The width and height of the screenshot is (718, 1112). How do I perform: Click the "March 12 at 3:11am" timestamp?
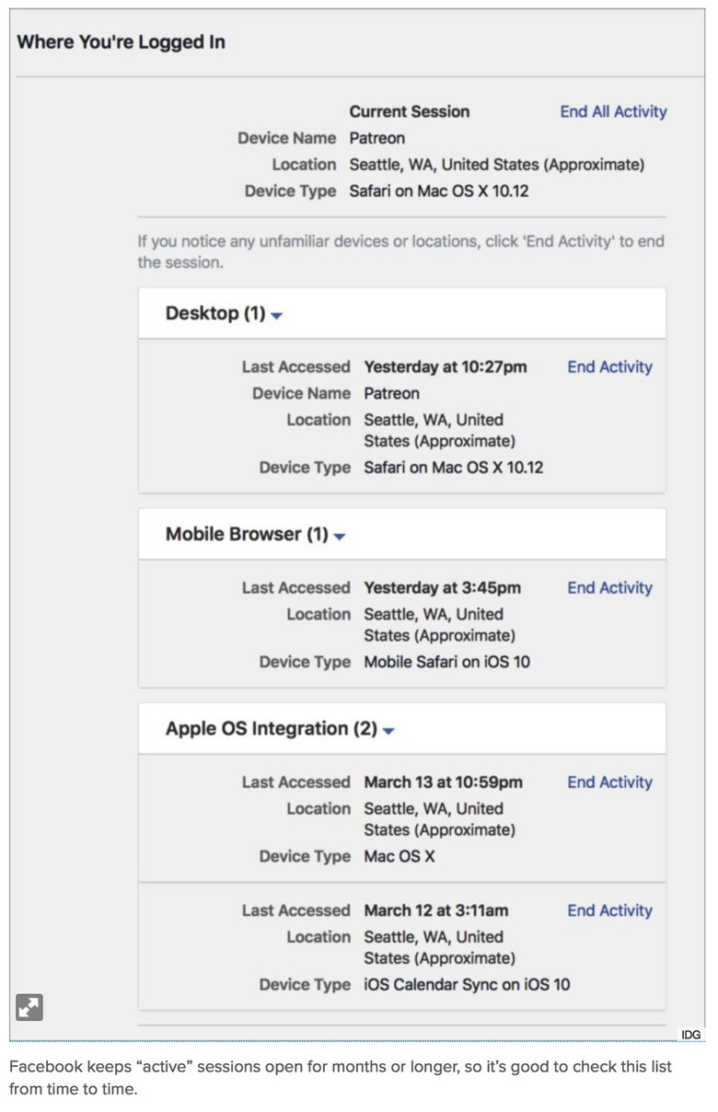point(435,910)
